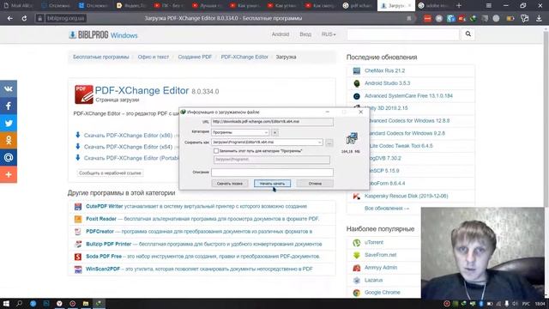Viewport: 549px width, 309px height.
Task: Open the RUS language dropdown
Action: (329, 34)
